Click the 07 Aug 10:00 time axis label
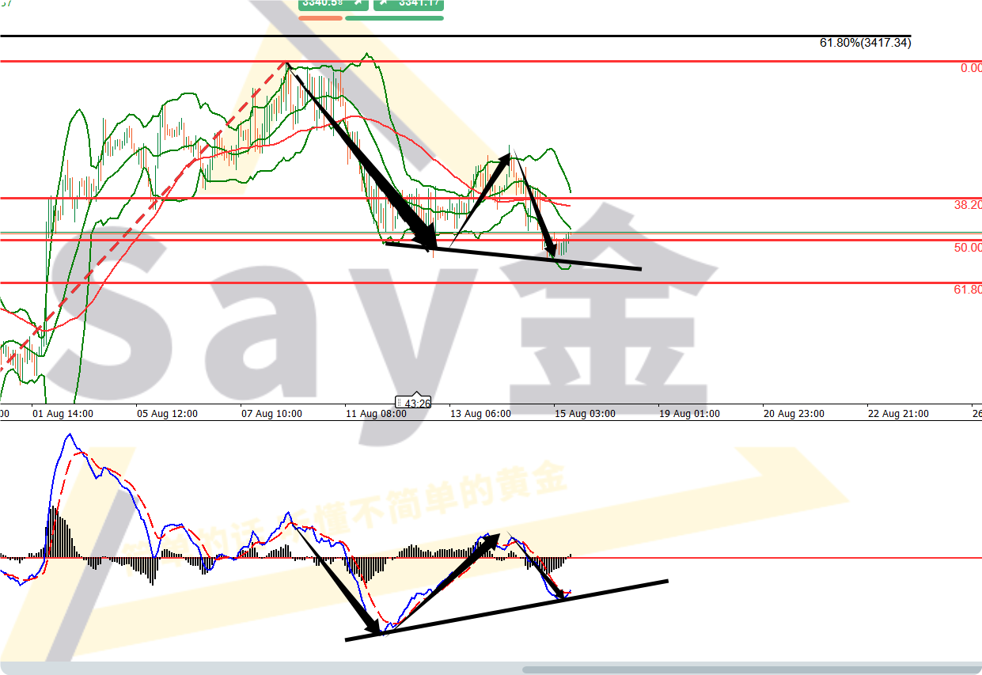 271,413
